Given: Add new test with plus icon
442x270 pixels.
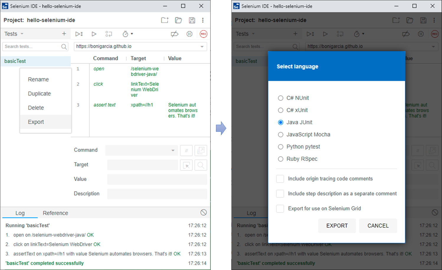Looking at the screenshot, I should pyautogui.click(x=64, y=34).
